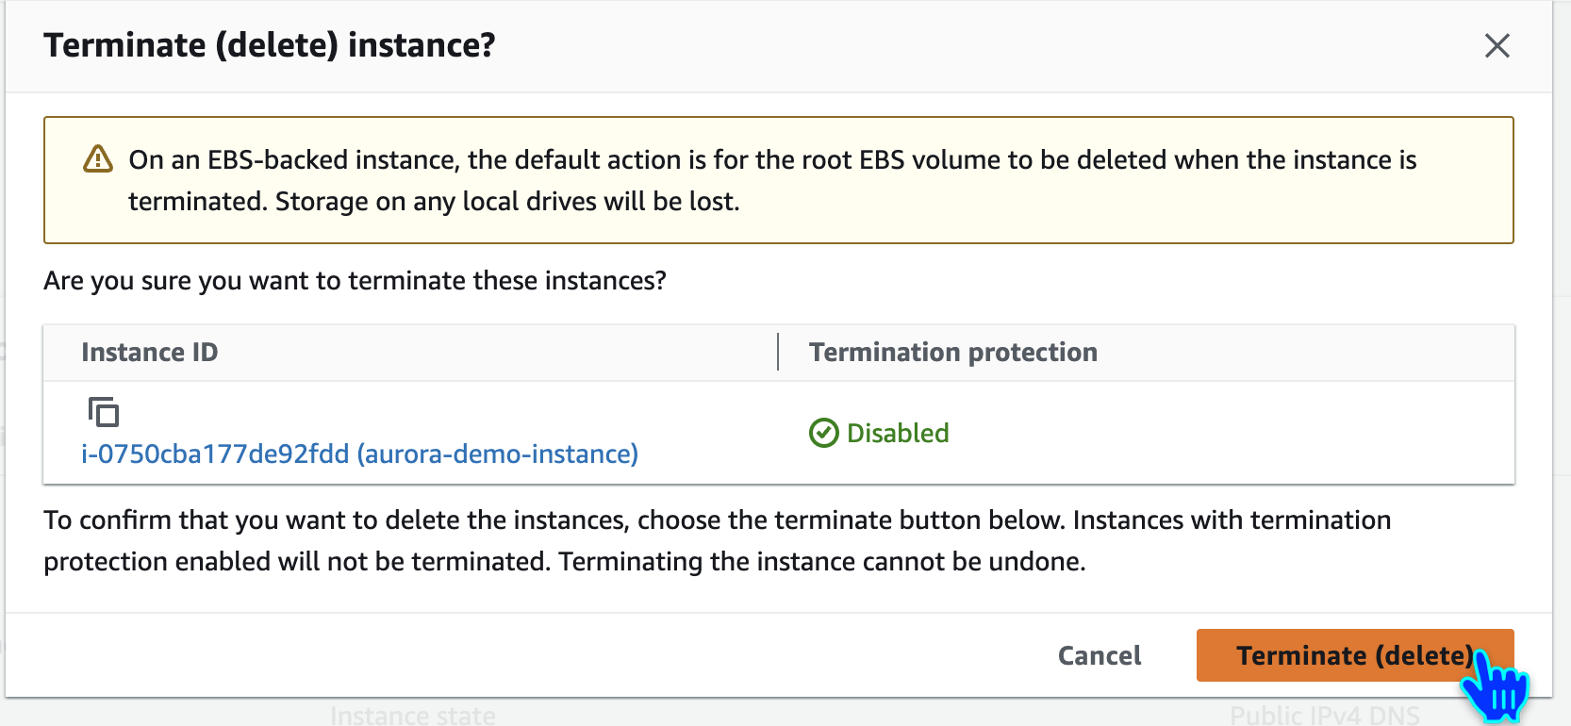Close the terminate instance dialog

click(1497, 45)
